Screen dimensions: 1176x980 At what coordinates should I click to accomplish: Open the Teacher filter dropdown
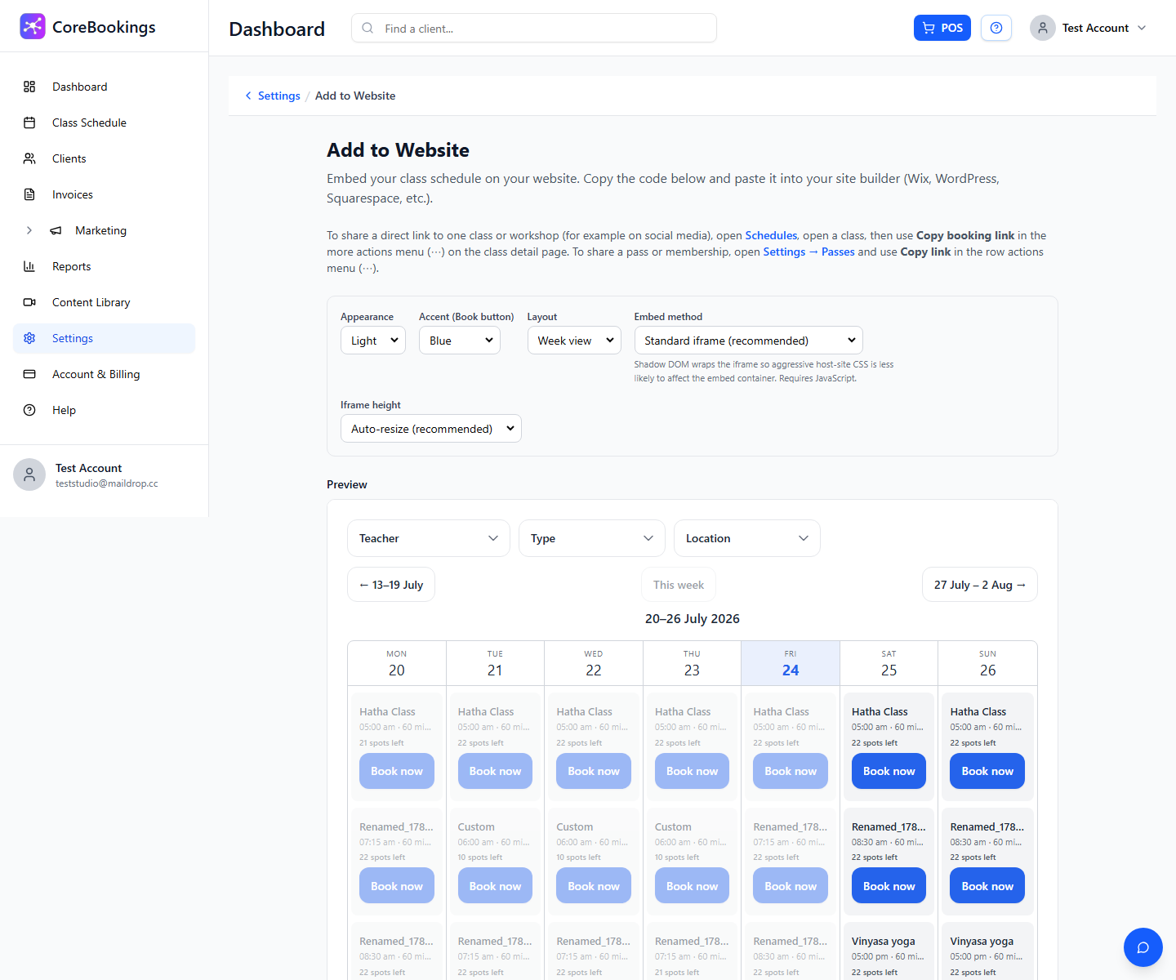pos(429,538)
